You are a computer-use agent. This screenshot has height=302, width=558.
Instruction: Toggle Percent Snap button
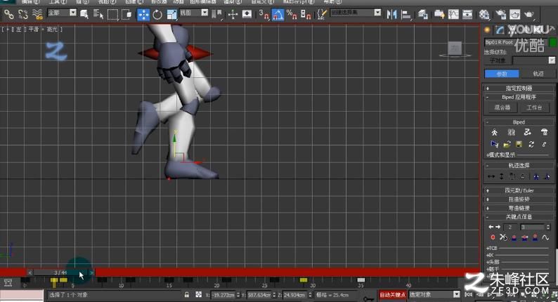pos(292,15)
